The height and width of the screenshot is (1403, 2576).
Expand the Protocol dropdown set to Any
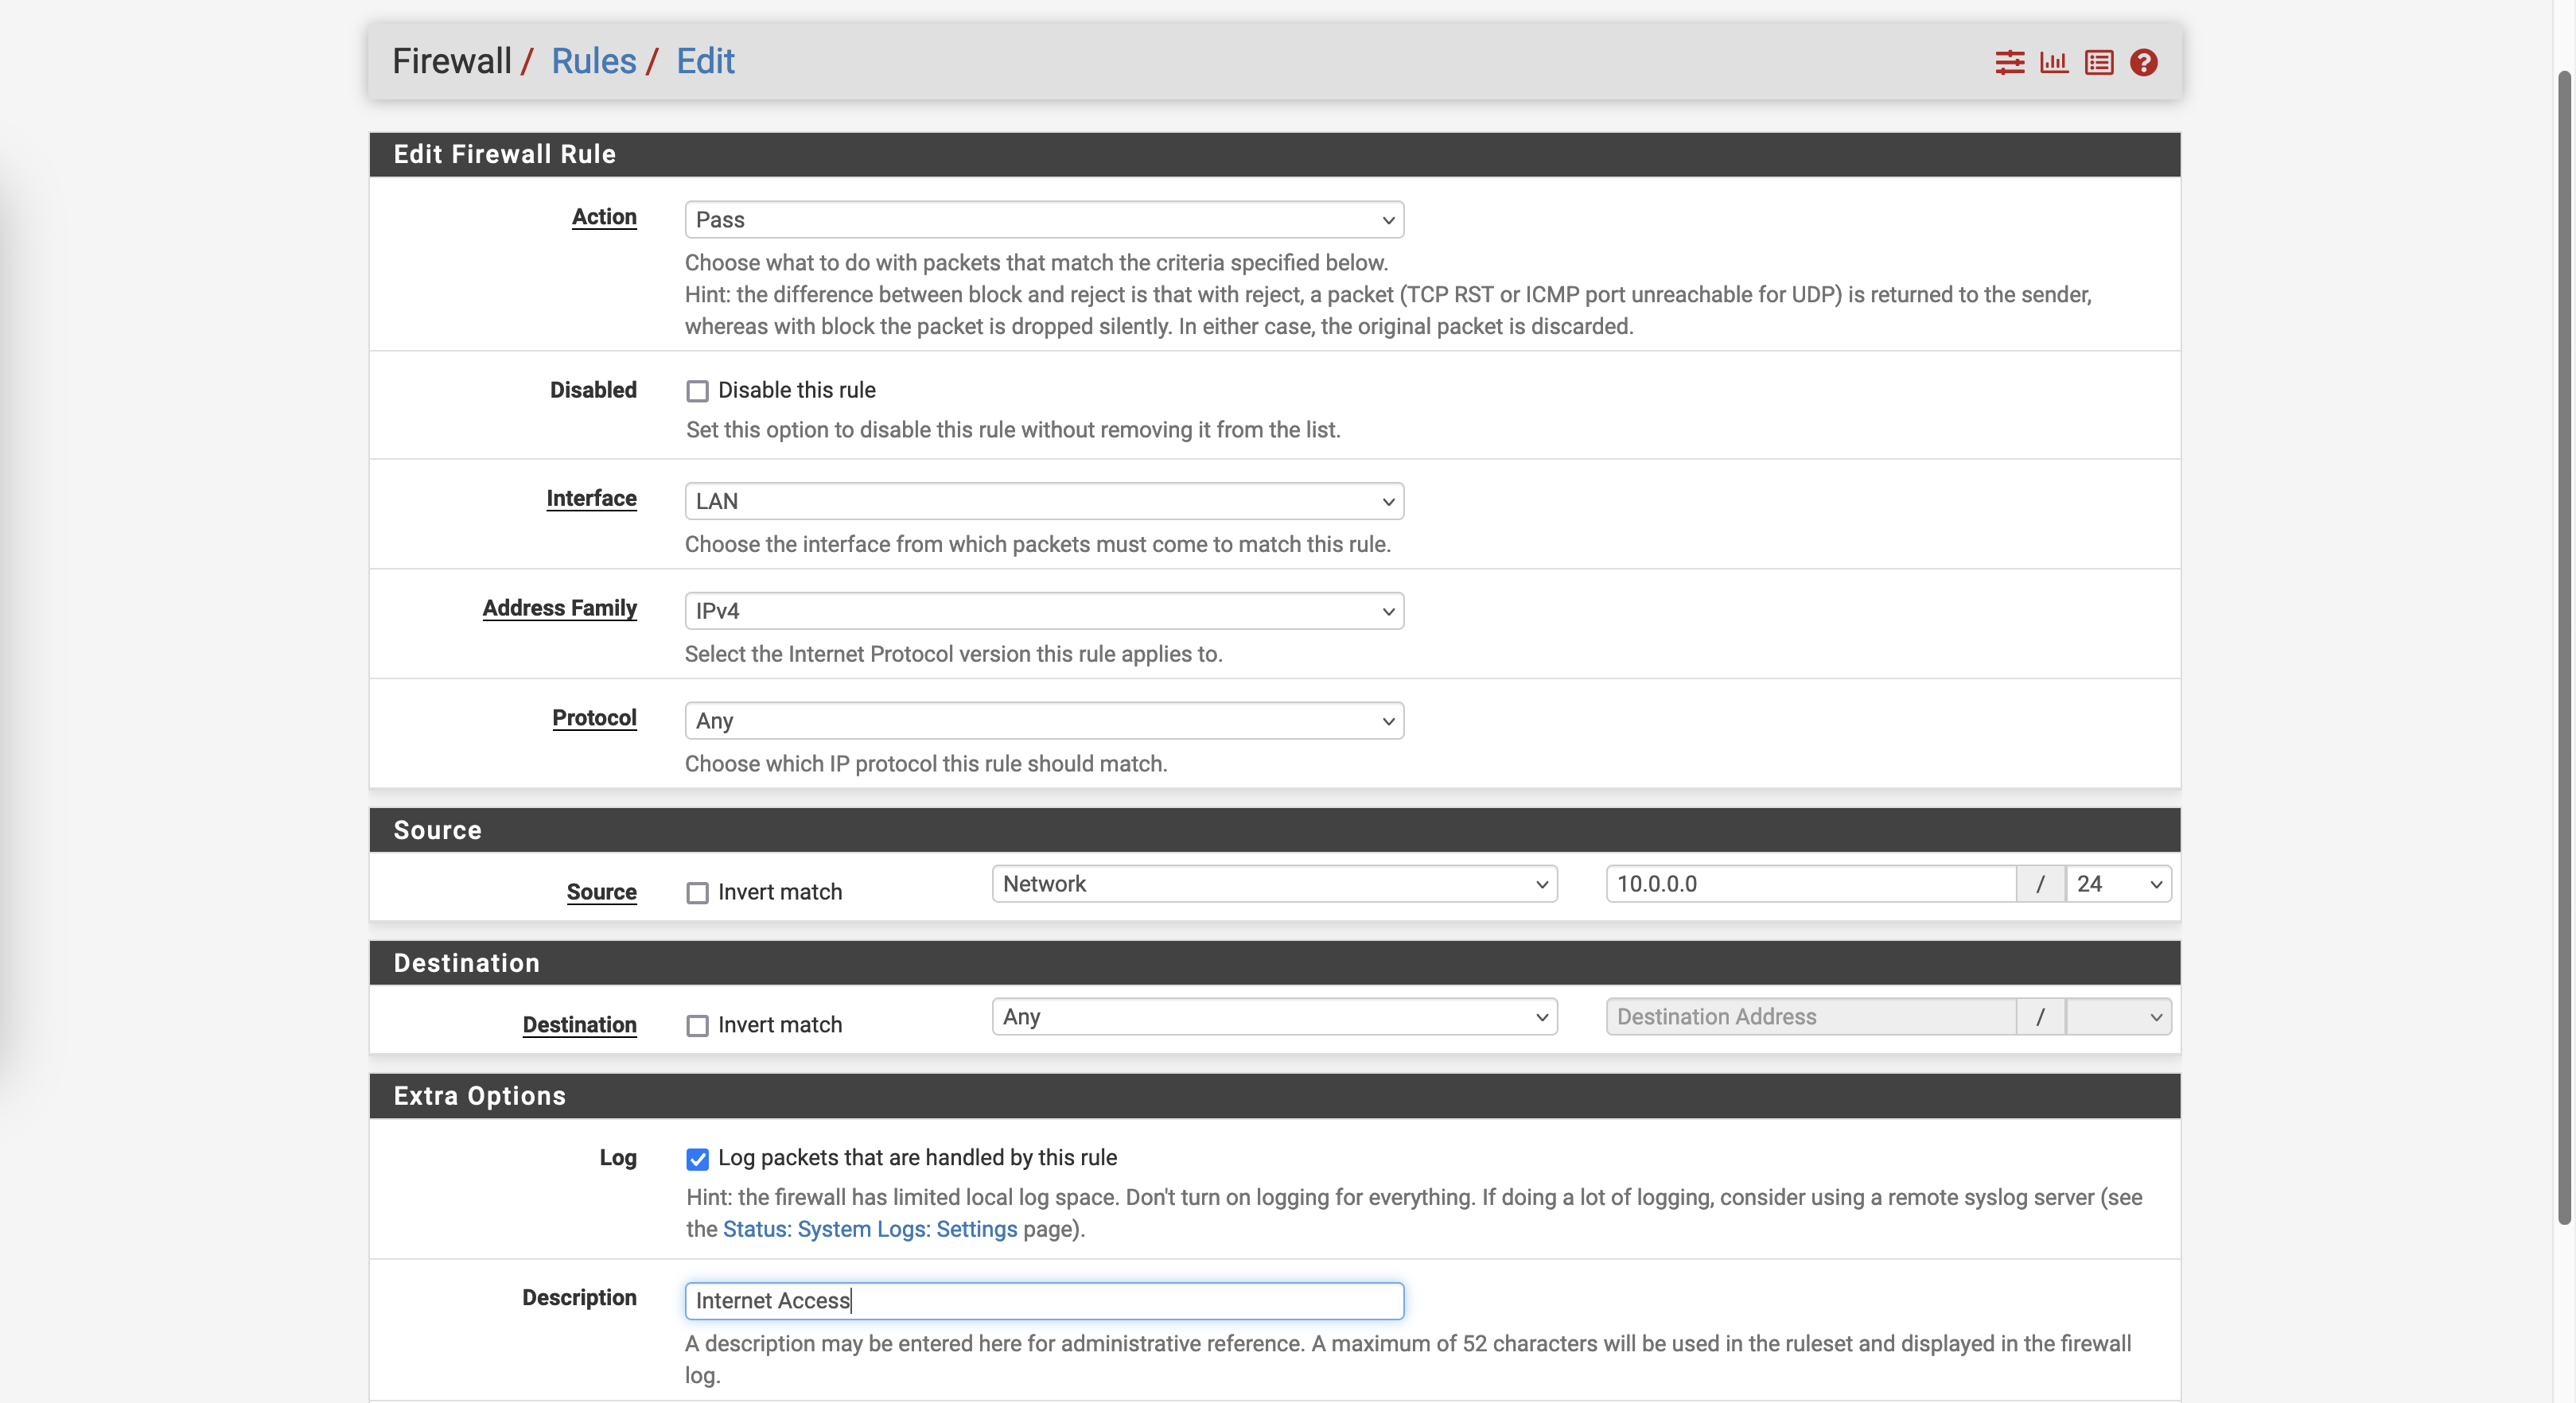[1044, 721]
